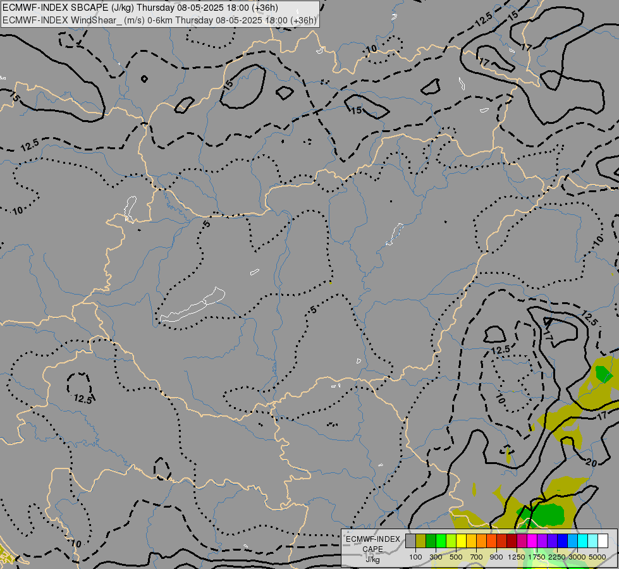
Task: Click the 1250 tick label in the legend
Action: 517,557
